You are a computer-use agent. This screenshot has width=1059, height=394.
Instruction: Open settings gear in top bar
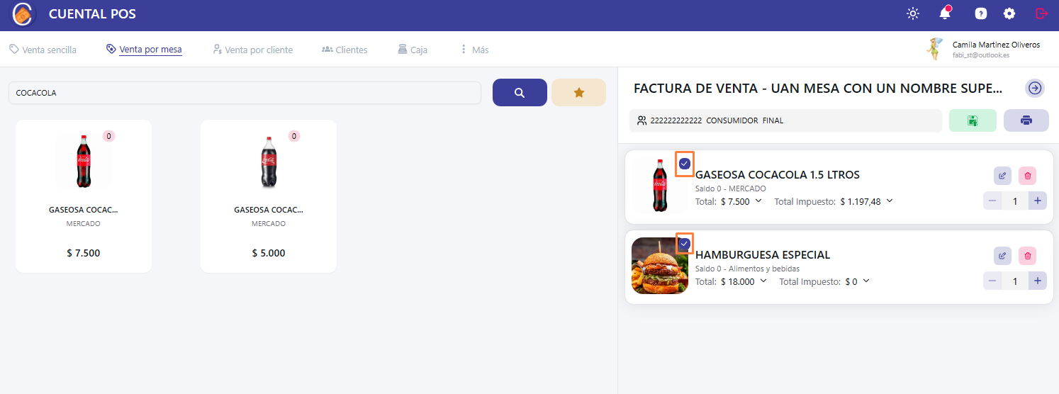[x=1009, y=13]
